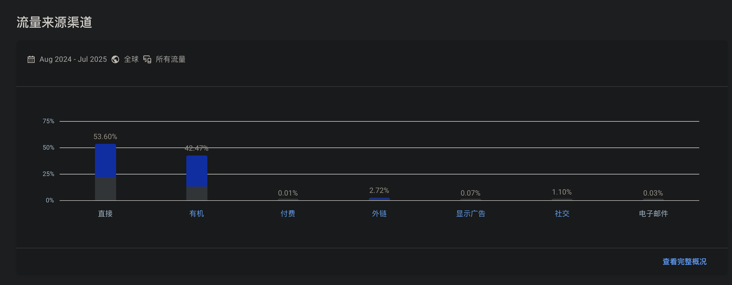
Task: Click the Aug 2024 - Jul 2025 date range
Action: click(73, 59)
